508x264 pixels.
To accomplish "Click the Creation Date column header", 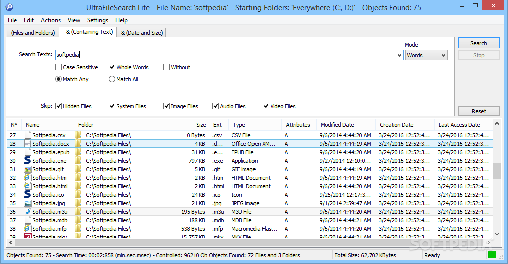I will [x=405, y=125].
